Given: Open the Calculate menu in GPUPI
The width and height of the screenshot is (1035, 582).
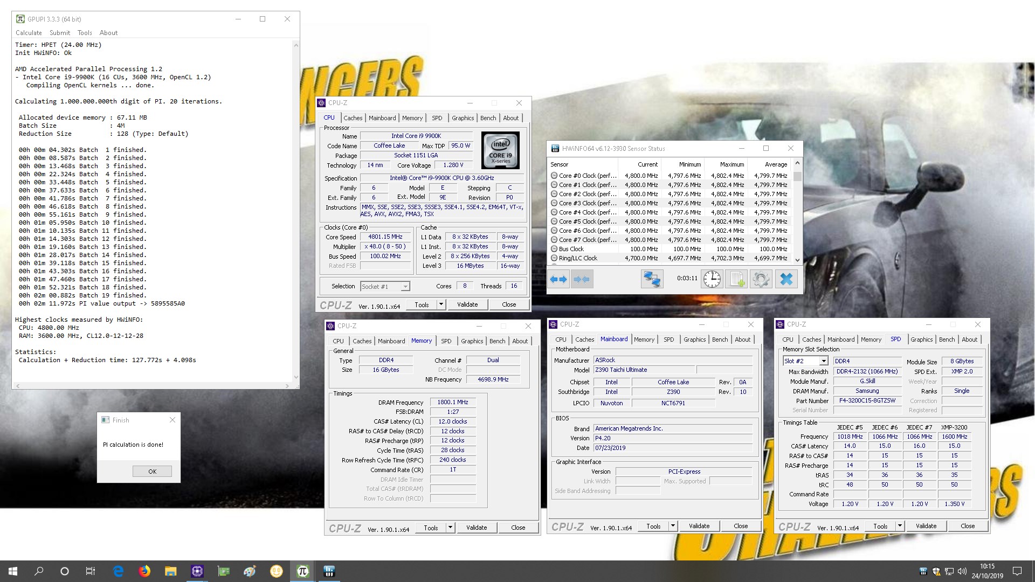Looking at the screenshot, I should (29, 33).
